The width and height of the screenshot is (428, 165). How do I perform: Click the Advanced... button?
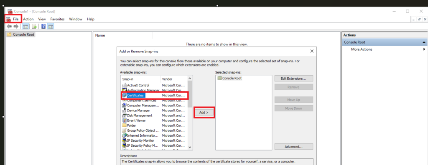point(294,147)
